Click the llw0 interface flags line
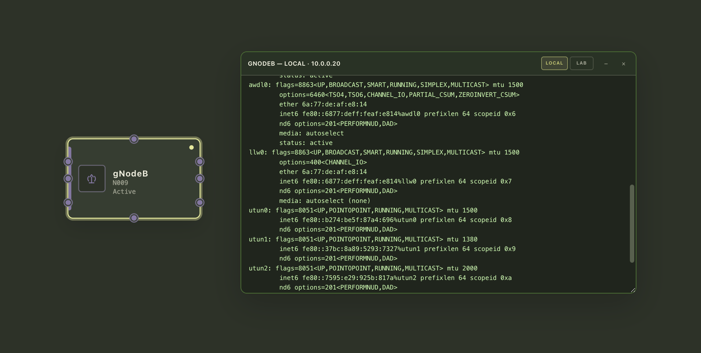Screen dimensions: 701x353 click(384, 152)
